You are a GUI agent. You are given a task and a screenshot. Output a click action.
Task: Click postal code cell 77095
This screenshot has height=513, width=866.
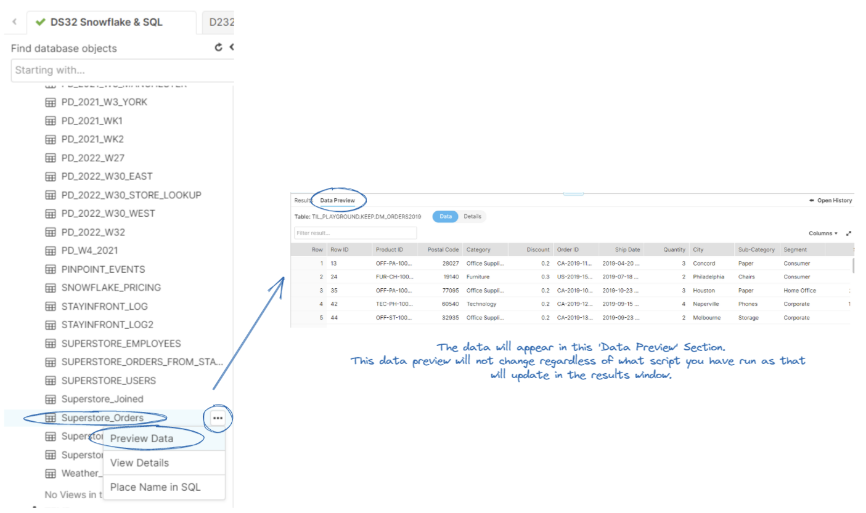(451, 291)
